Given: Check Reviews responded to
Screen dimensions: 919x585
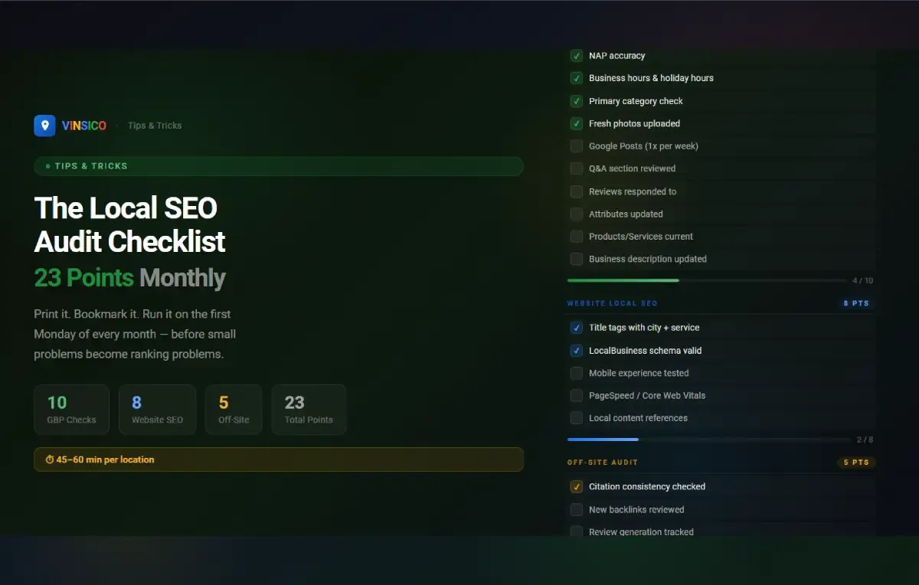Looking at the screenshot, I should pos(577,191).
